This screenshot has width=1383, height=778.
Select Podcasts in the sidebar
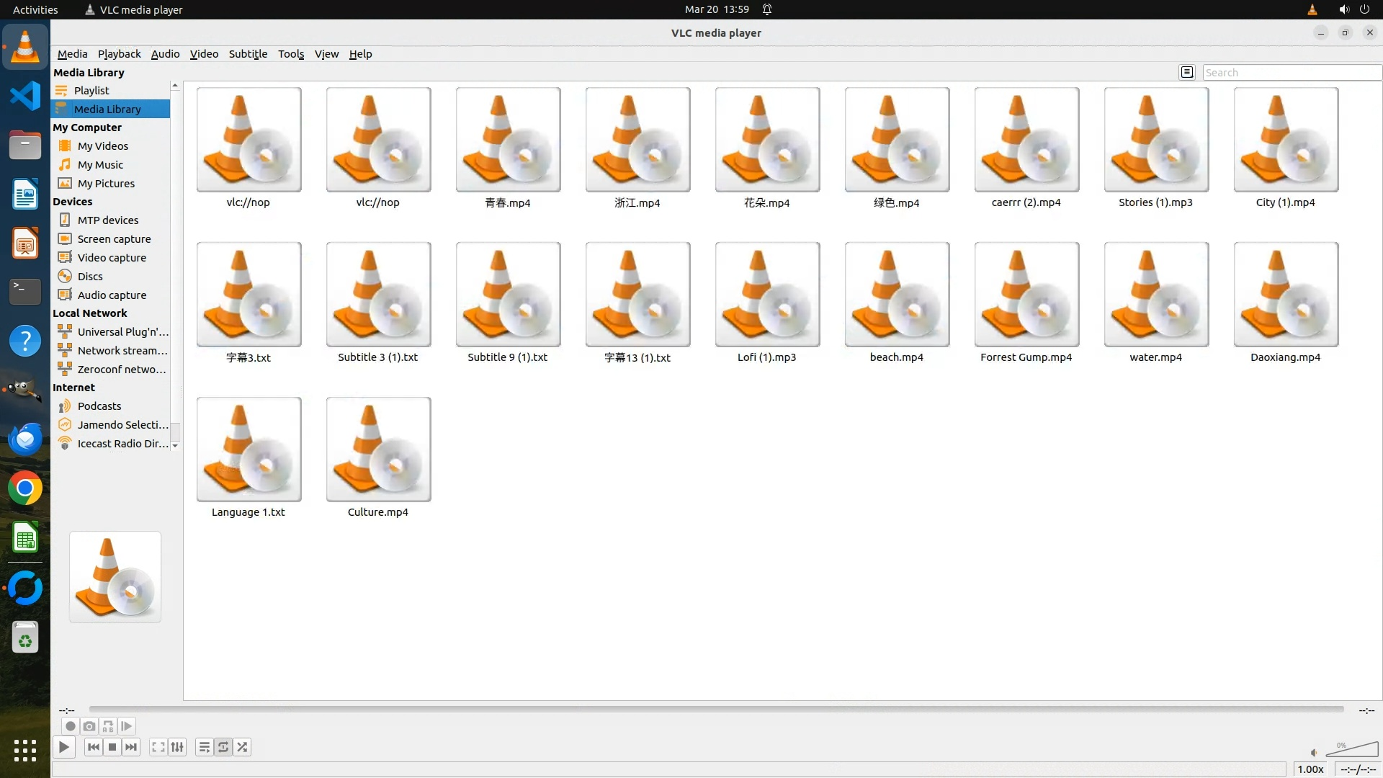coord(99,406)
